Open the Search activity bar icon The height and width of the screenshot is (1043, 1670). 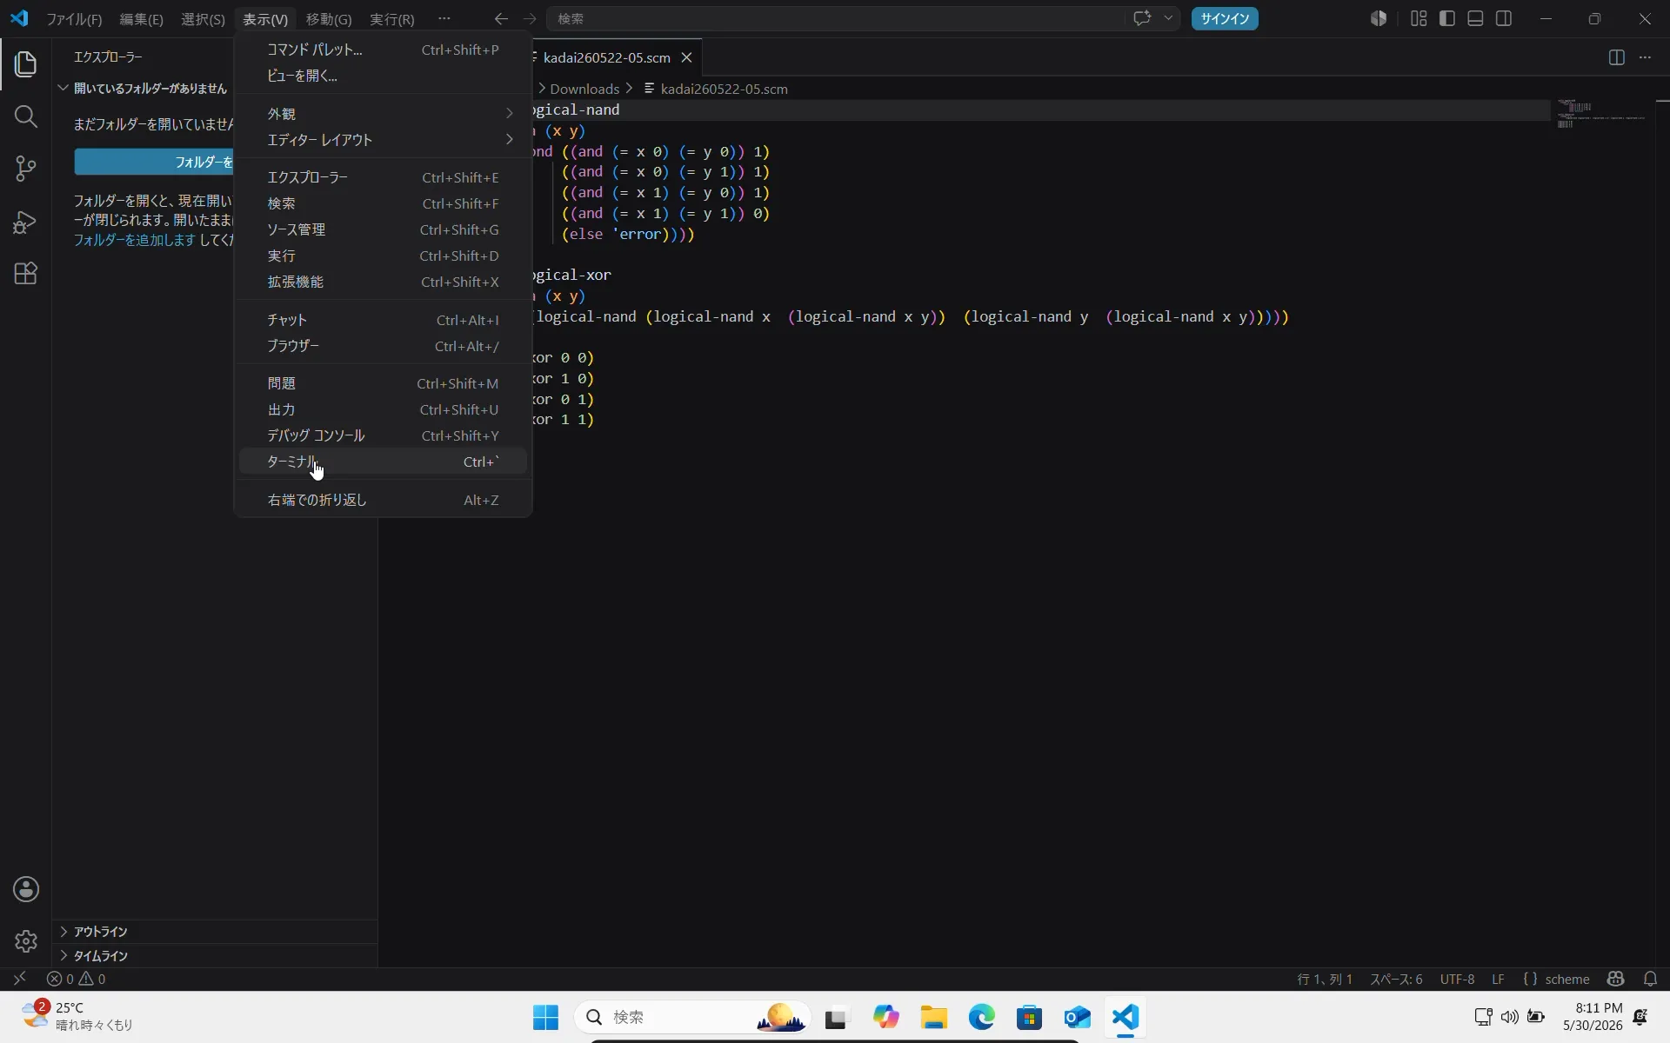point(25,116)
